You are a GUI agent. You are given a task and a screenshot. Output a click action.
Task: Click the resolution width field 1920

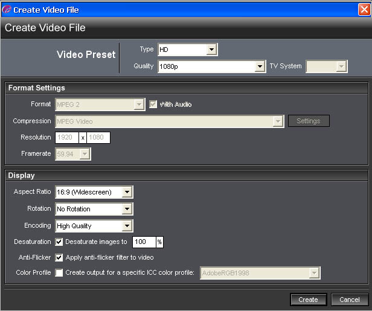(x=67, y=138)
